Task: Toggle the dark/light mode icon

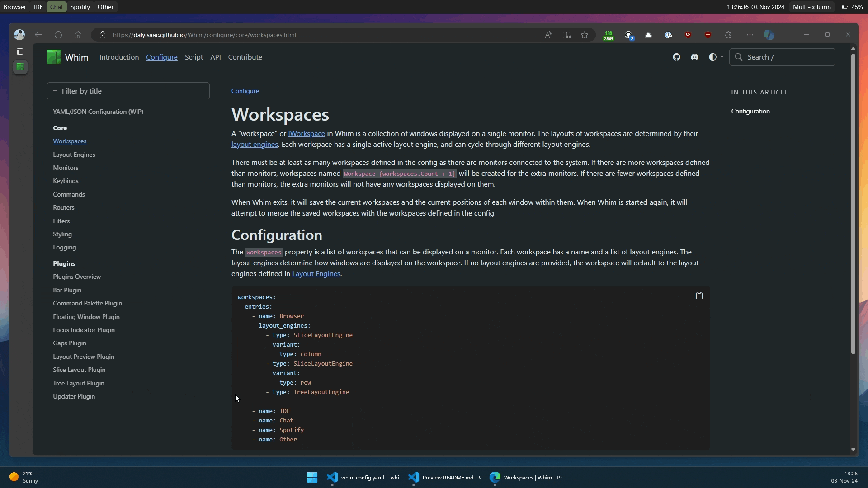Action: 715,56
